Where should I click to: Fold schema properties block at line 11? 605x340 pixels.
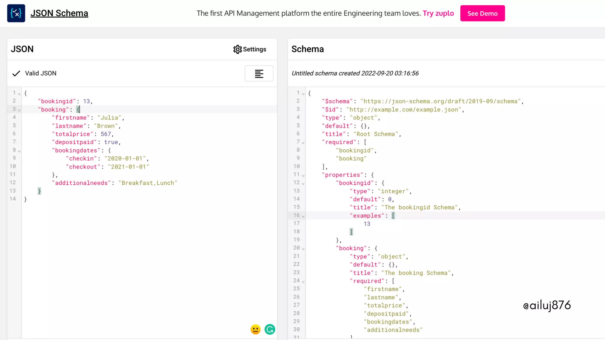pos(303,175)
